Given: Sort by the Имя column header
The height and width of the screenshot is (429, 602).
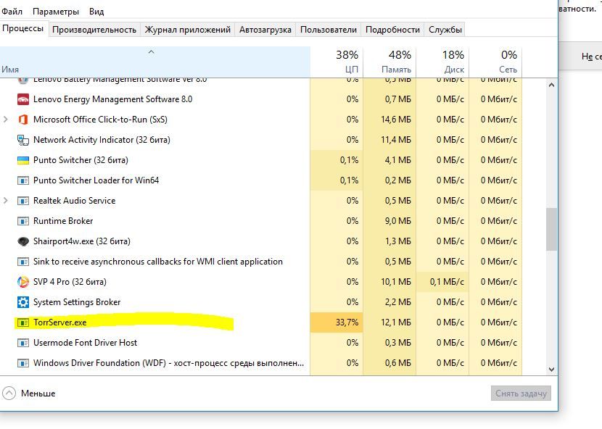Looking at the screenshot, I should click(154, 62).
